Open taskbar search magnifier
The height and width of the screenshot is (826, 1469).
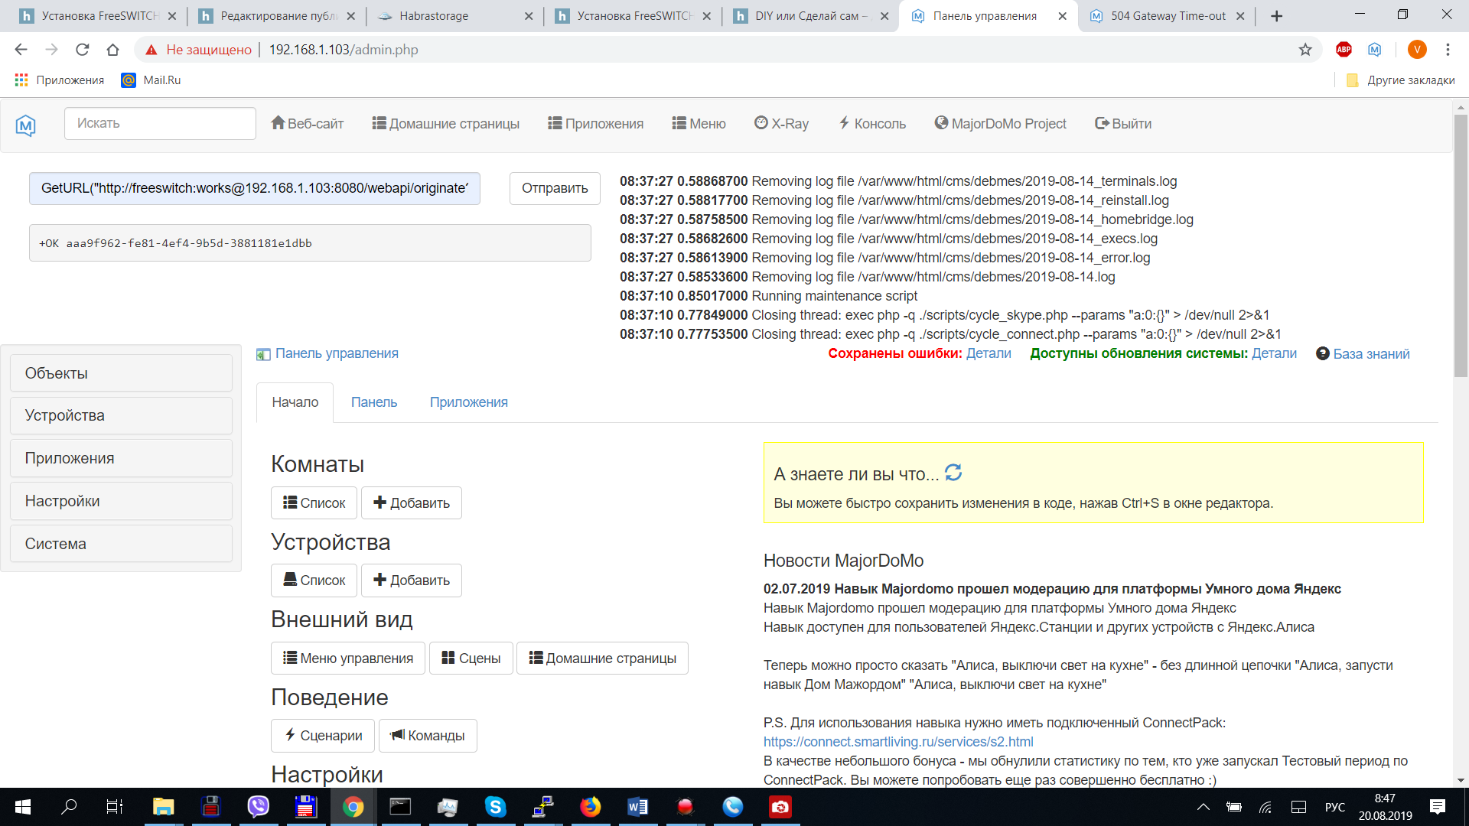[x=69, y=807]
